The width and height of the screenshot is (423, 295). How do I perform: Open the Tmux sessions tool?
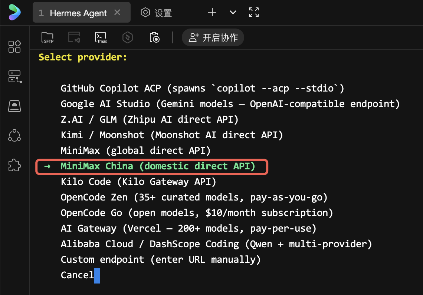point(101,37)
